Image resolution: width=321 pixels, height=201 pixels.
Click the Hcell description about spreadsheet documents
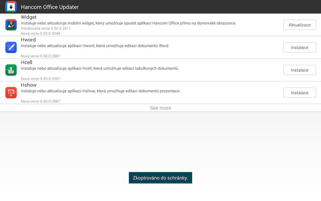pos(100,68)
